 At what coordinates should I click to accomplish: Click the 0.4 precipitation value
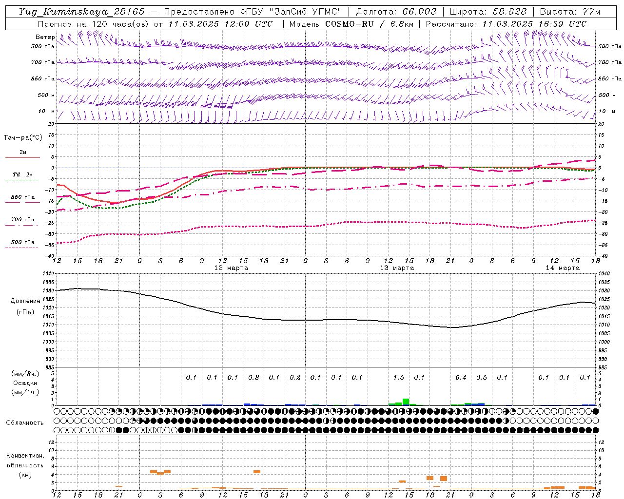coord(461,377)
